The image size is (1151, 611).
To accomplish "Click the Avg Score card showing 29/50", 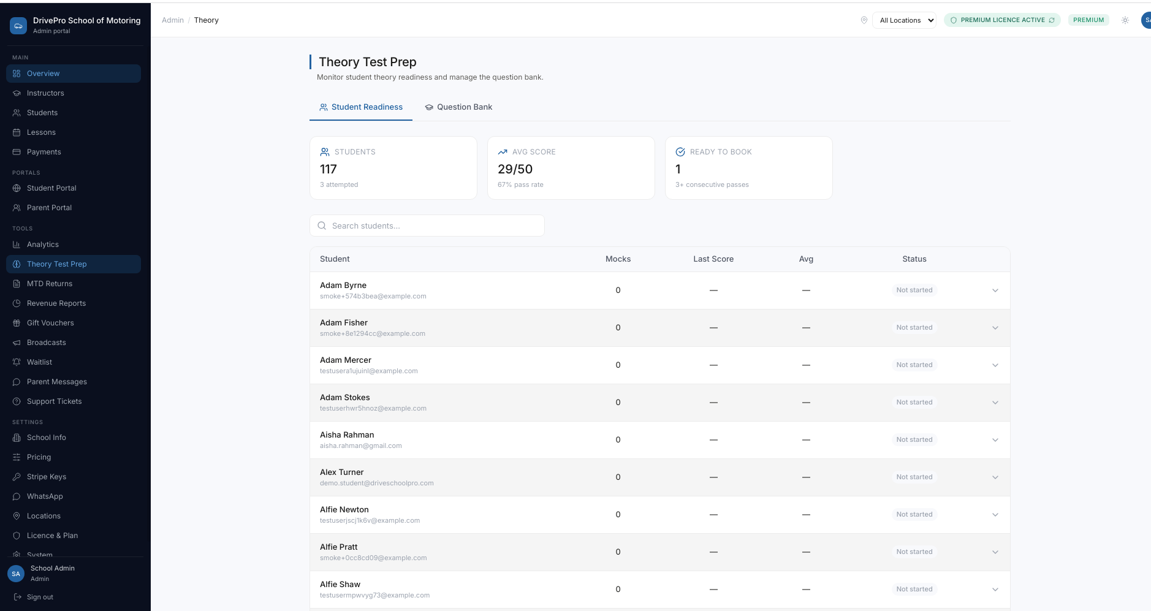I will 571,168.
